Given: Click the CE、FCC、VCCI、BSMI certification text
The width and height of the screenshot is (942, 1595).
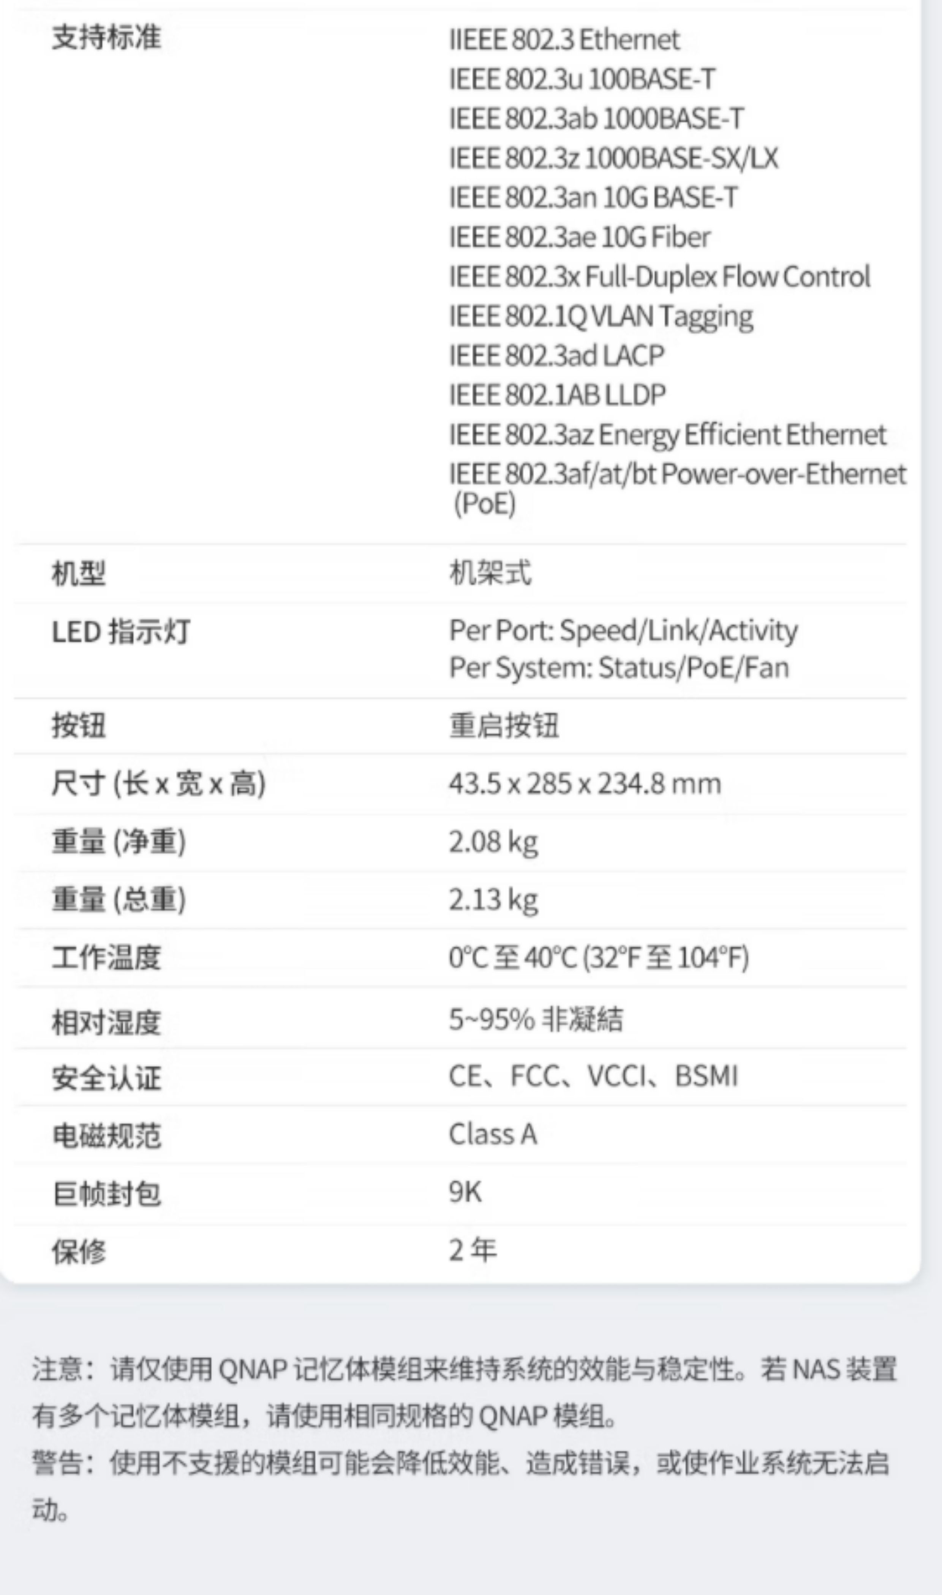Looking at the screenshot, I should [593, 1077].
